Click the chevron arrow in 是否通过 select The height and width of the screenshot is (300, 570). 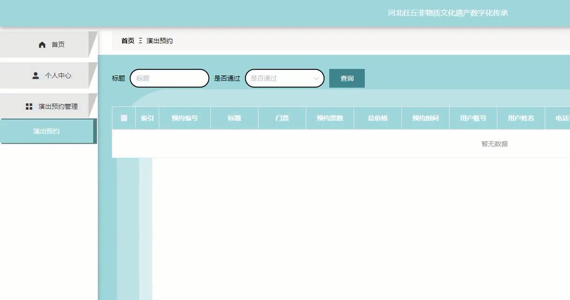316,78
